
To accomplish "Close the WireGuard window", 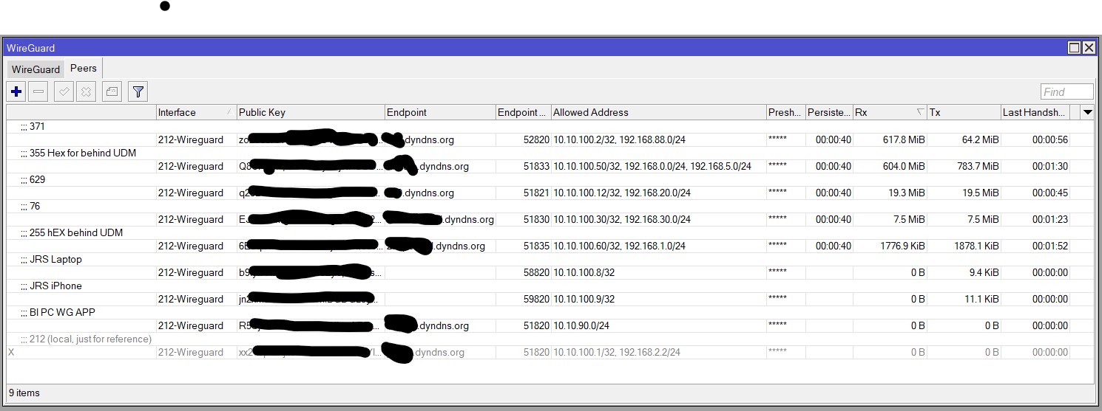I will click(x=1089, y=48).
